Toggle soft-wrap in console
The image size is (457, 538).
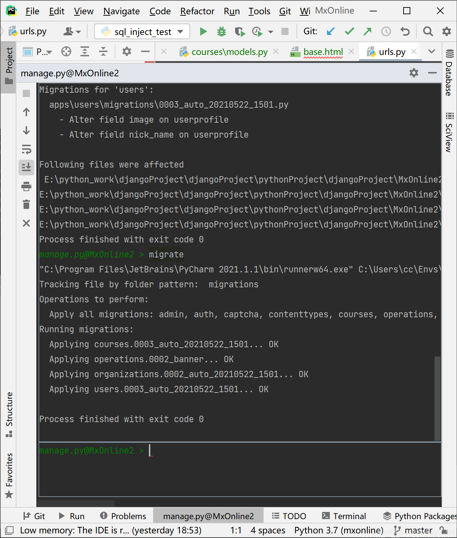coord(26,149)
